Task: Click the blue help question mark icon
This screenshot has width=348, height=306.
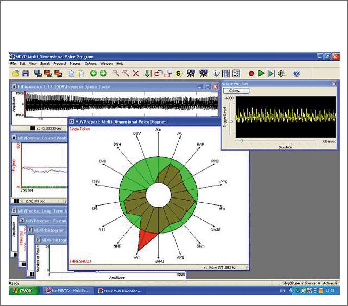Action: pyautogui.click(x=297, y=74)
